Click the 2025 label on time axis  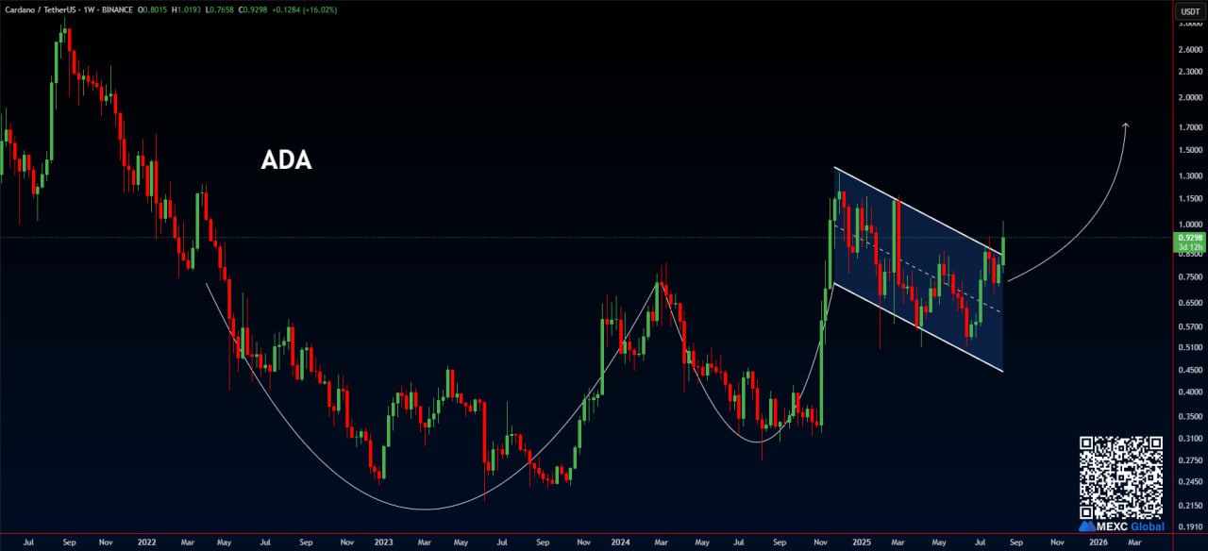tap(859, 543)
